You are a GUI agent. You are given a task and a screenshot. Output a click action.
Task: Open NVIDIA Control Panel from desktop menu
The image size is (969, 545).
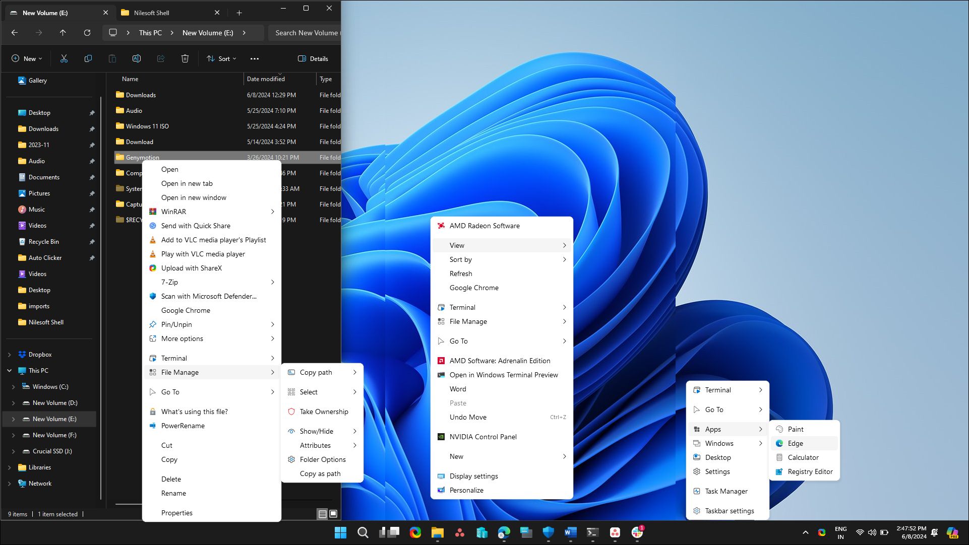(482, 436)
